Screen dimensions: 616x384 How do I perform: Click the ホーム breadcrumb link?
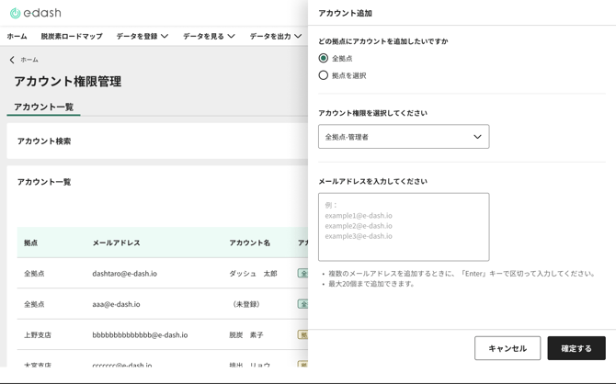click(x=29, y=60)
